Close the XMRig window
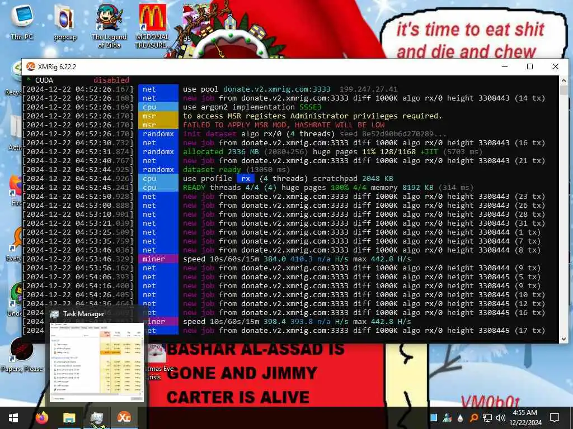573x429 pixels. [x=556, y=67]
